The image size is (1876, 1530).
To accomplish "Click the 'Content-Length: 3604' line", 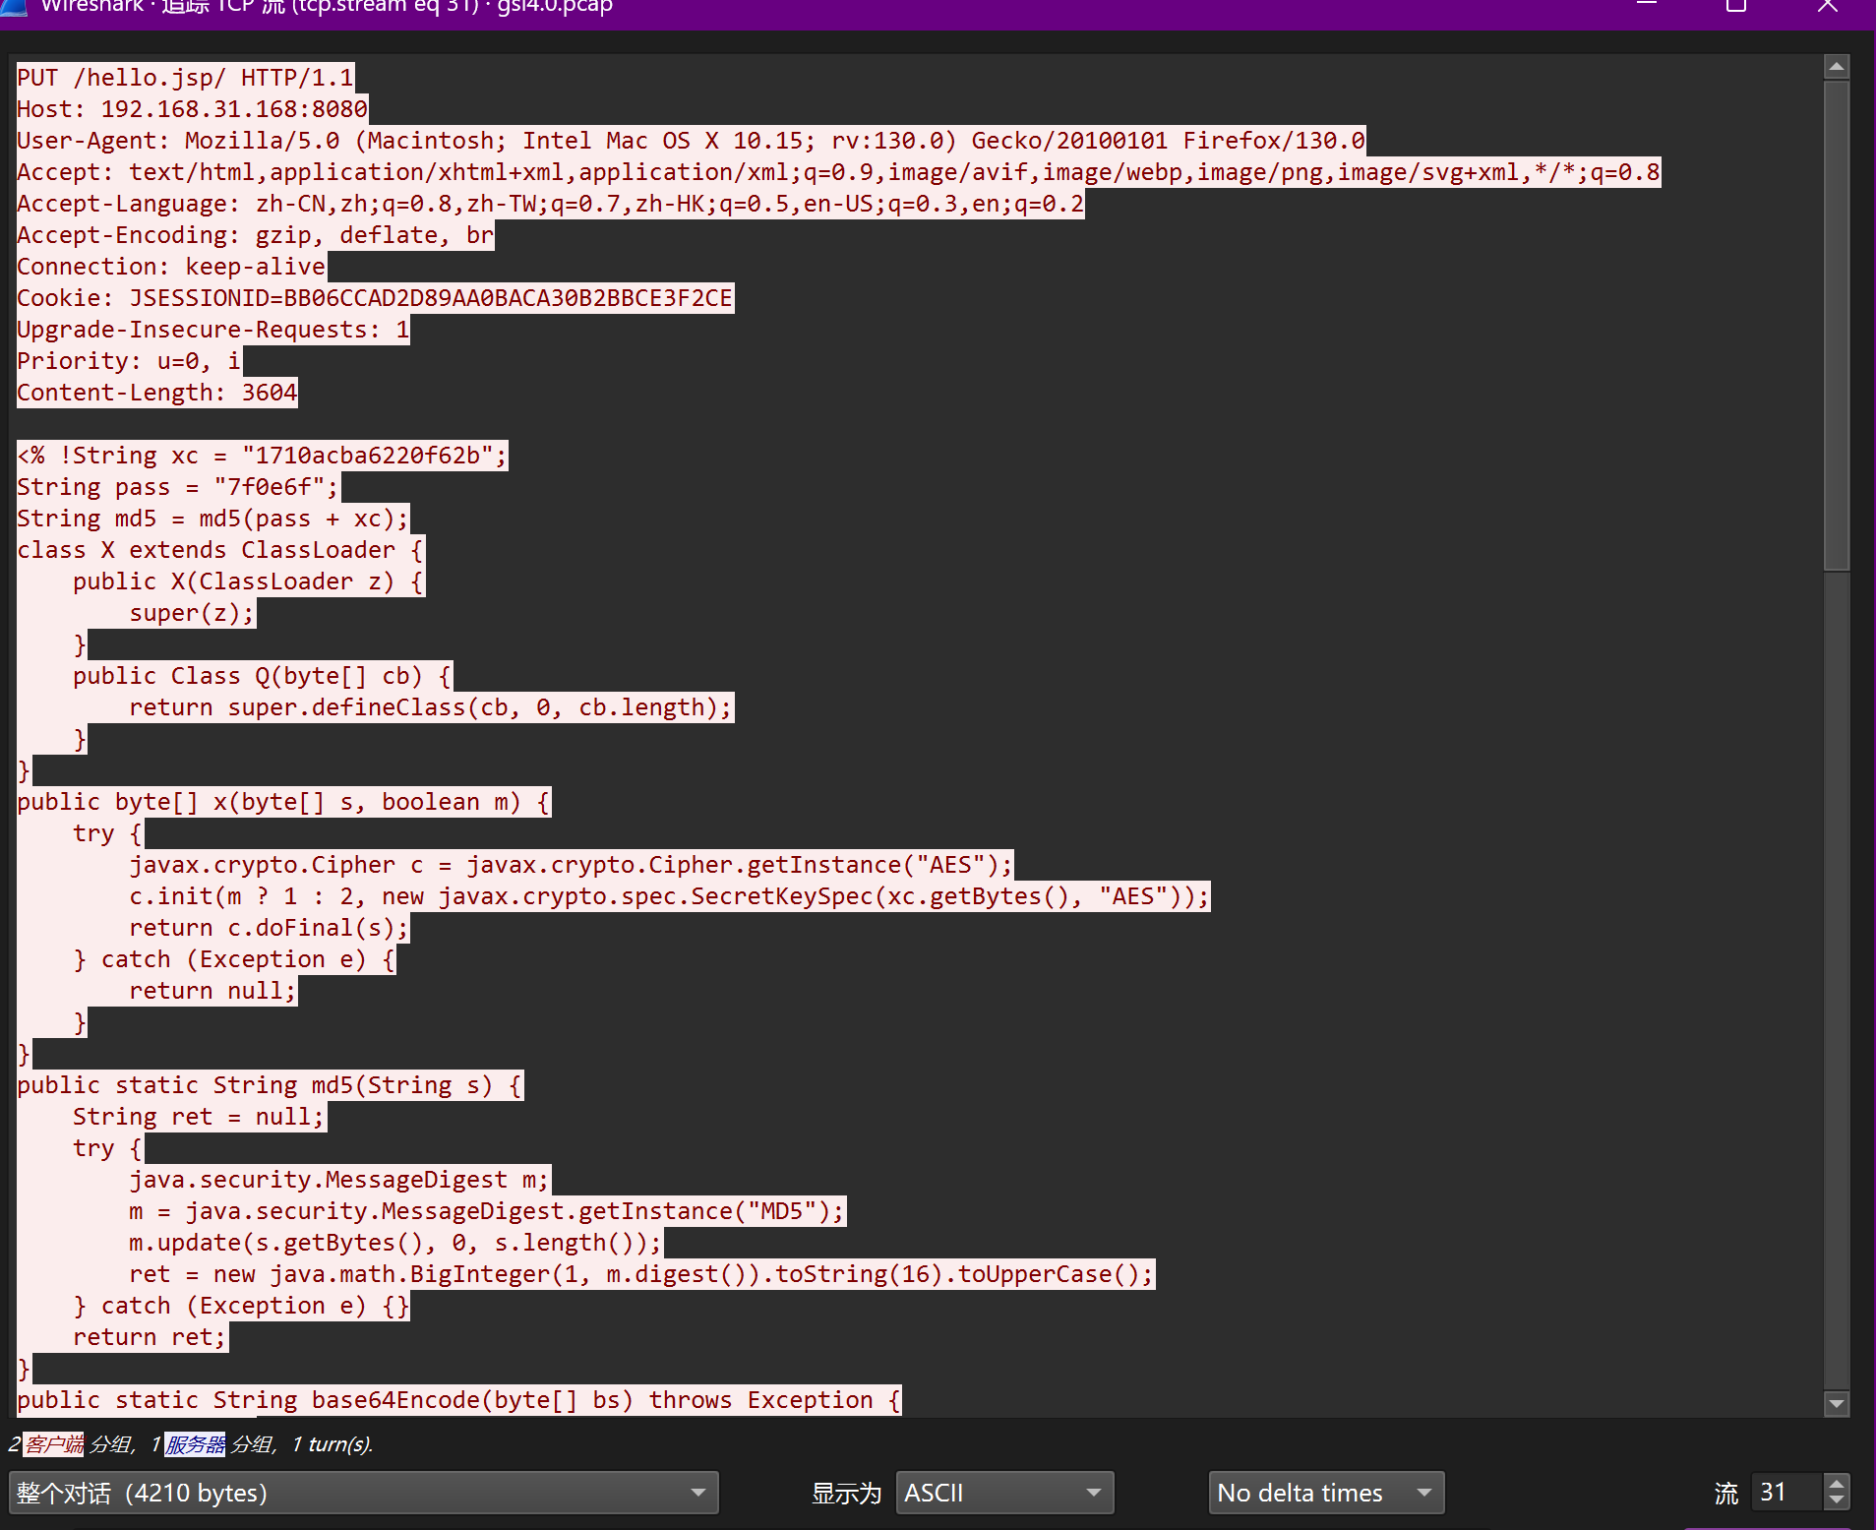I will (156, 393).
